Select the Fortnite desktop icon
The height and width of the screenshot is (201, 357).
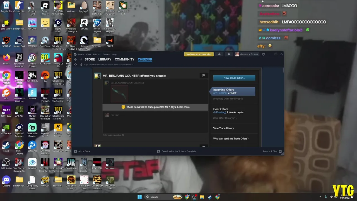pos(32,94)
